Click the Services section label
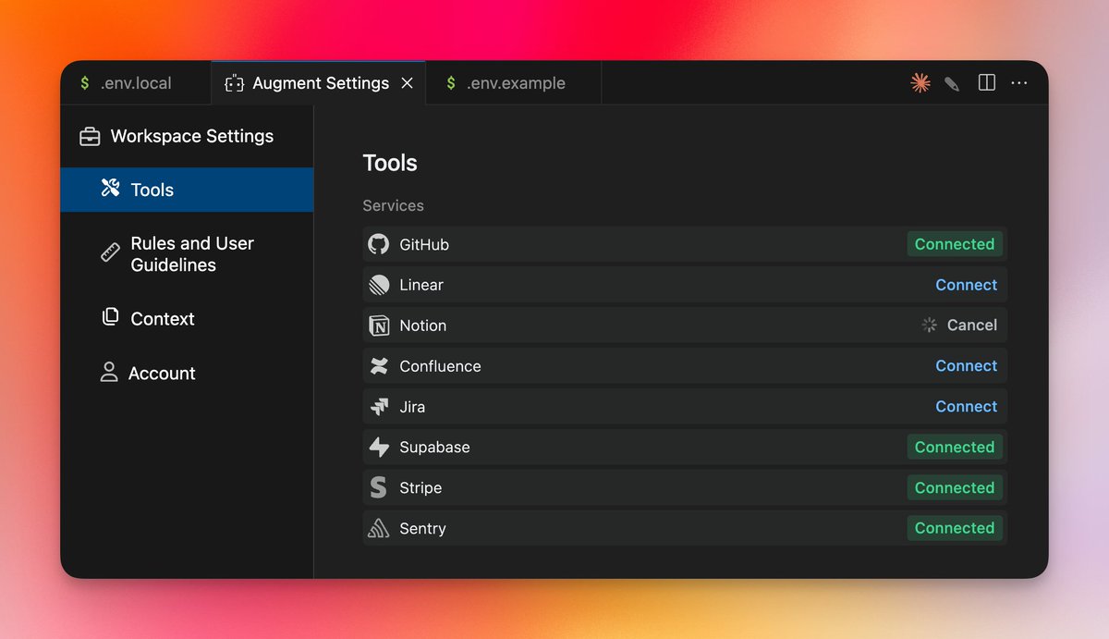The image size is (1109, 639). tap(393, 206)
